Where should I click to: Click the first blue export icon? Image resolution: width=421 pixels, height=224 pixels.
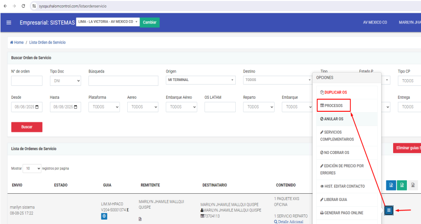tap(391, 186)
